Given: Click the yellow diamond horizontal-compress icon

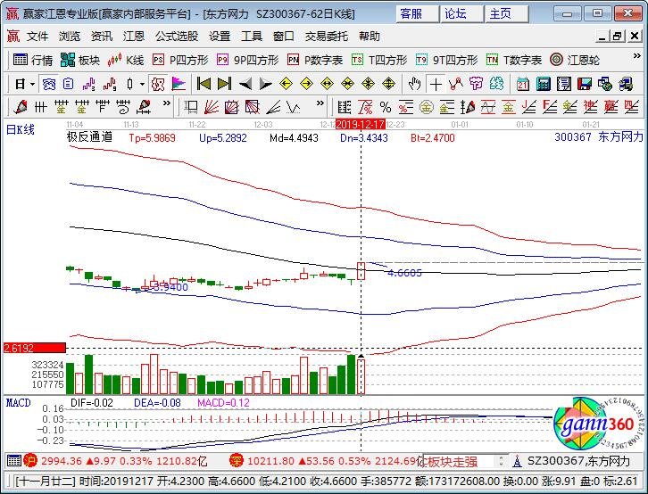Looking at the screenshot, I should [x=347, y=84].
